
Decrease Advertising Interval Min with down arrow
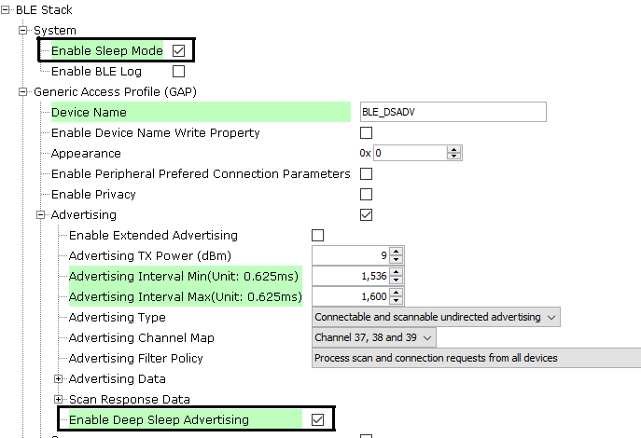pos(397,281)
